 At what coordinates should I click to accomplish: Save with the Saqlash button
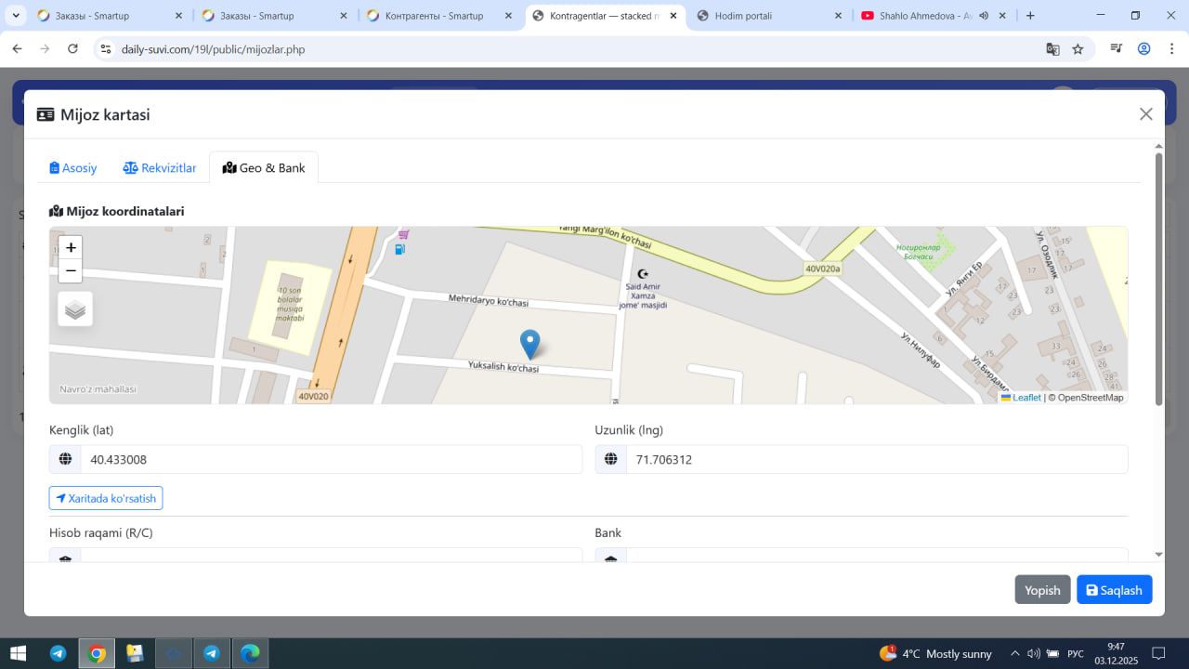[x=1114, y=590]
